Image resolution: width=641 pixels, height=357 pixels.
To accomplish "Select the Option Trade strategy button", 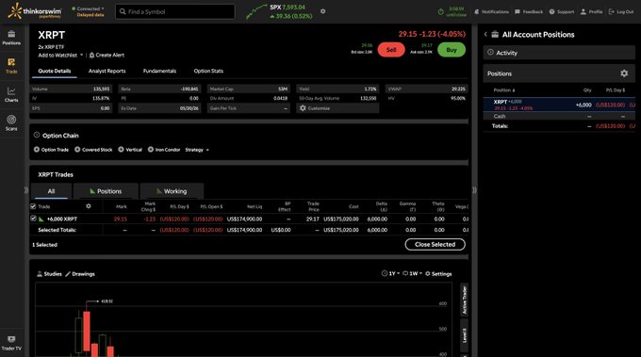I will coord(51,150).
